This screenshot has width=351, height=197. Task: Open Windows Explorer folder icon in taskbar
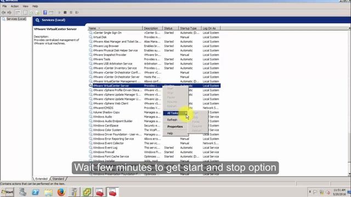(48, 192)
